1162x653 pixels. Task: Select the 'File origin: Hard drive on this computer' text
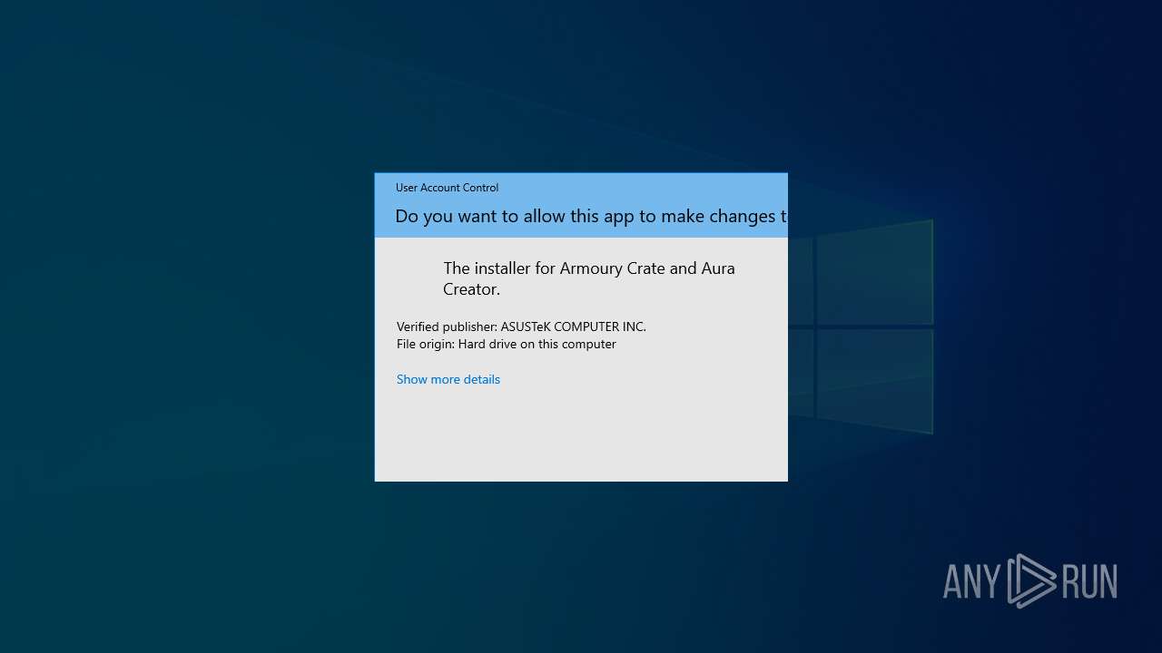click(x=507, y=344)
